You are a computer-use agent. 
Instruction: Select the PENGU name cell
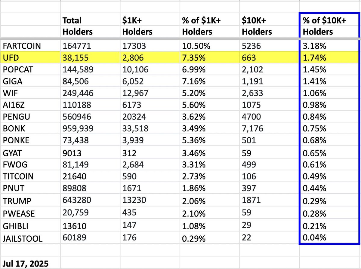30,117
